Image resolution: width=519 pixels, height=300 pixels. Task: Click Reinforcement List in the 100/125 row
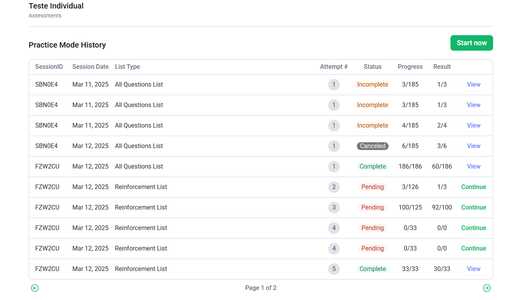click(141, 208)
